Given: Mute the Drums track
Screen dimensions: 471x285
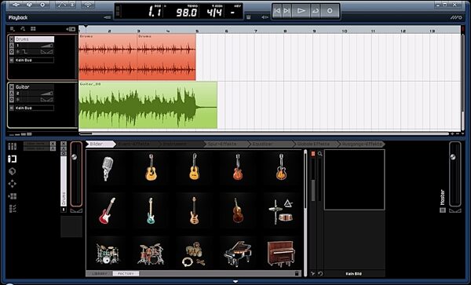Looking at the screenshot, I should tap(12, 39).
